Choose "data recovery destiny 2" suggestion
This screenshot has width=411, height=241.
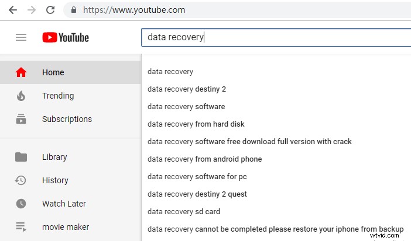click(x=187, y=89)
